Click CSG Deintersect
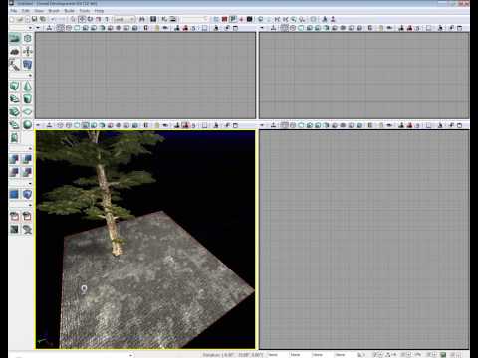 pos(28,172)
